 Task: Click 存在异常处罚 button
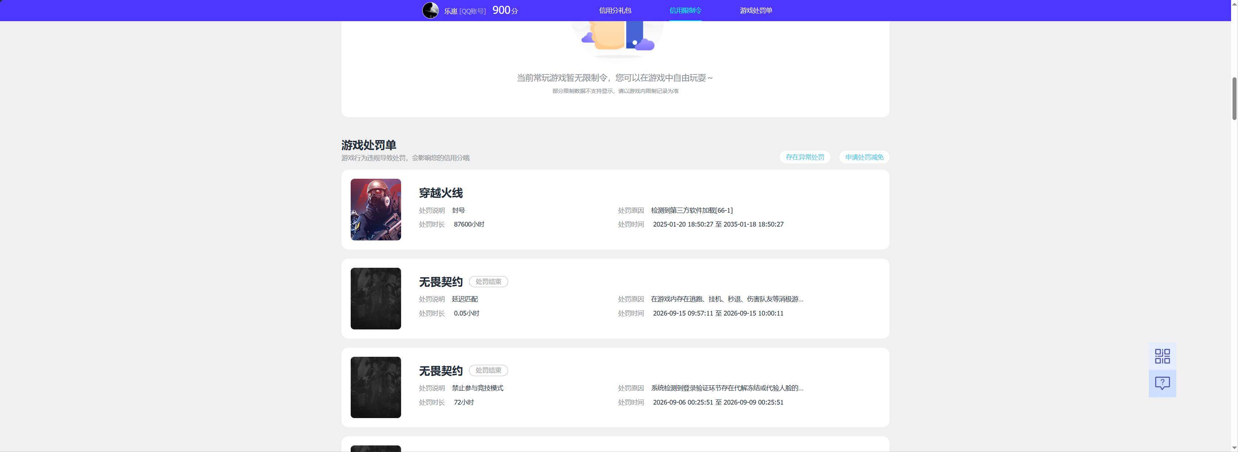pos(805,157)
